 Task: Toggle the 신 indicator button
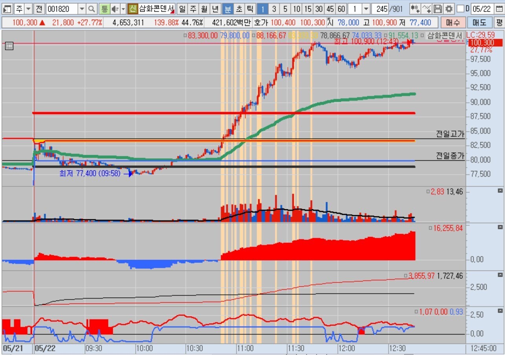[133, 9]
